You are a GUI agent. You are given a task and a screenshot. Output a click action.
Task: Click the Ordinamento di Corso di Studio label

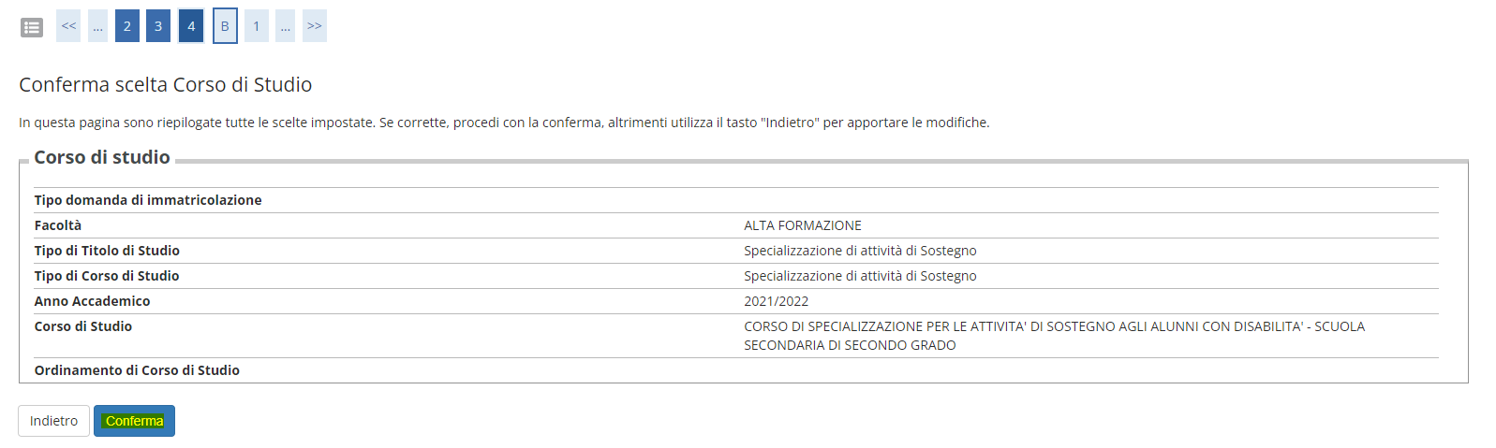click(137, 370)
